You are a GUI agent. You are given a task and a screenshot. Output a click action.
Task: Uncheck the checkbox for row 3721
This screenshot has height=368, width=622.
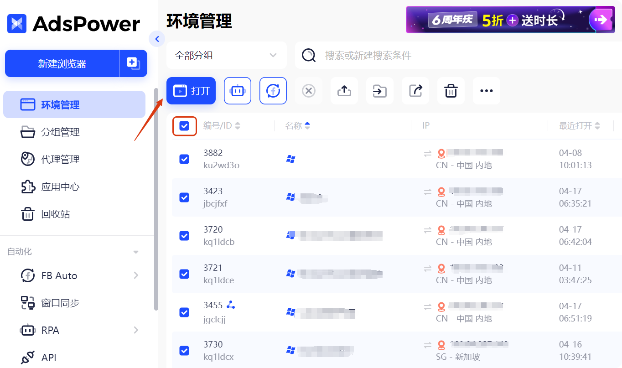pyautogui.click(x=184, y=274)
